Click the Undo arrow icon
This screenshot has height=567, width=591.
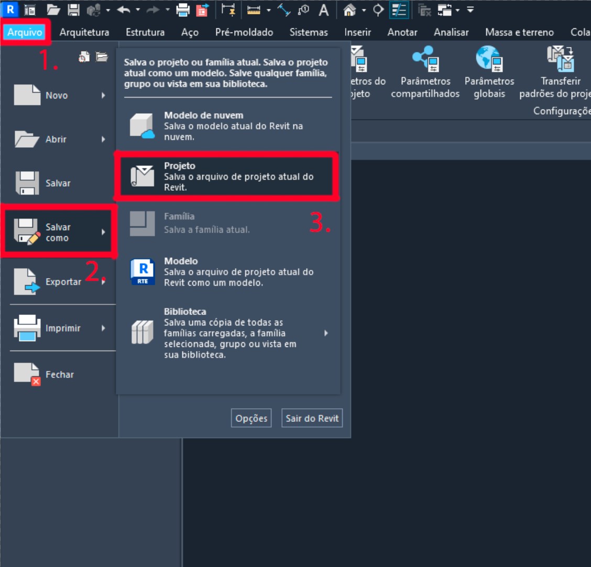click(123, 10)
